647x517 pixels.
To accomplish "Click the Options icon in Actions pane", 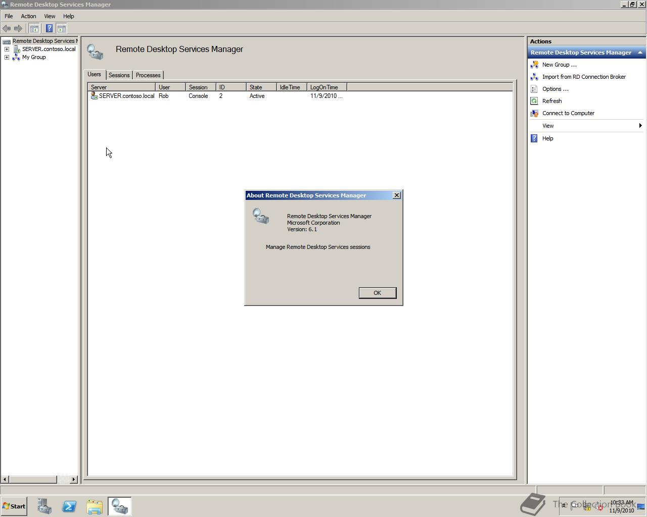I will pyautogui.click(x=534, y=89).
